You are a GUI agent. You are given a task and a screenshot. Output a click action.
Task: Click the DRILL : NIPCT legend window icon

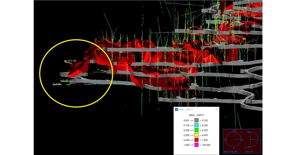tap(176, 110)
